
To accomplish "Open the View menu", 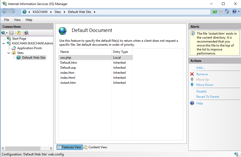I will coord(17,20).
